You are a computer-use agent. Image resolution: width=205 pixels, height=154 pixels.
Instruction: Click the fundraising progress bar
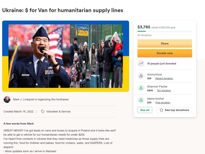tap(165, 31)
